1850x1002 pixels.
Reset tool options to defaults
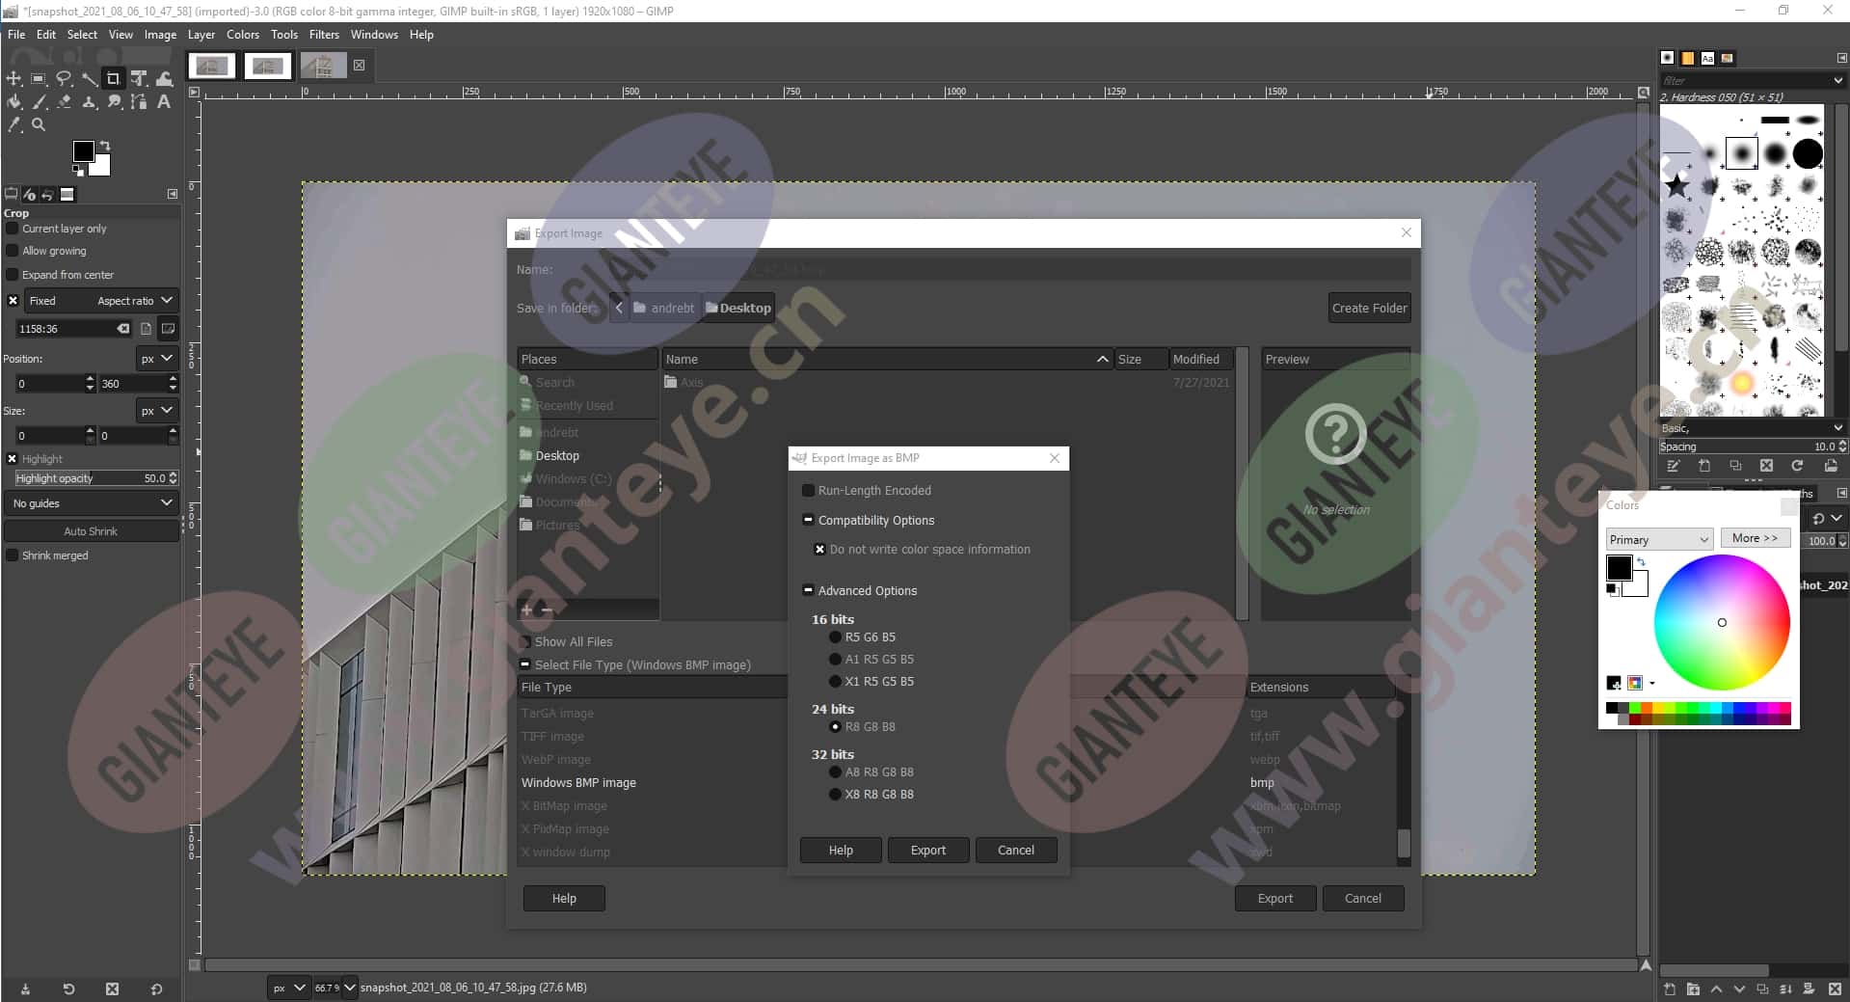point(156,988)
